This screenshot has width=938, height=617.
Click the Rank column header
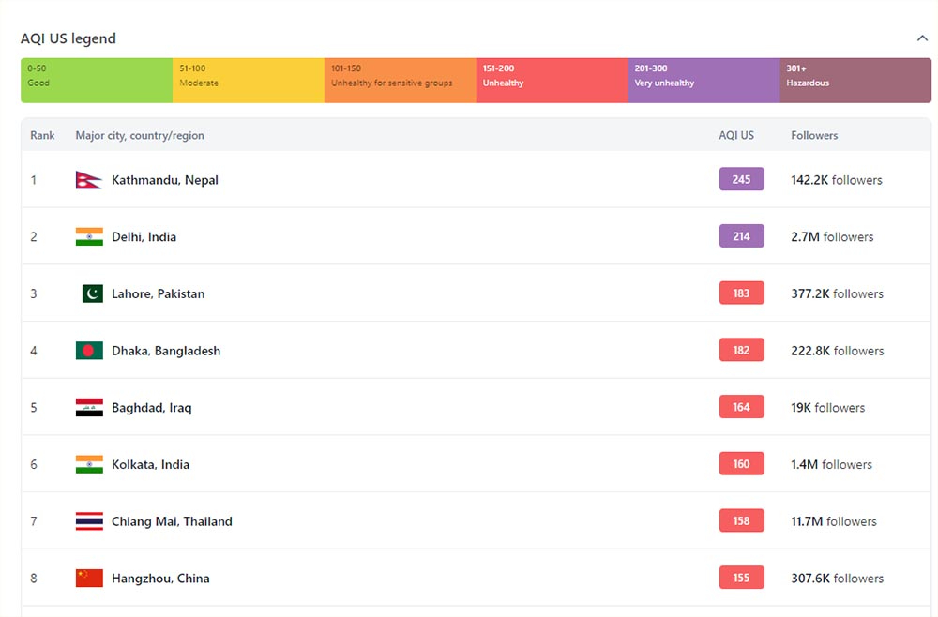42,135
